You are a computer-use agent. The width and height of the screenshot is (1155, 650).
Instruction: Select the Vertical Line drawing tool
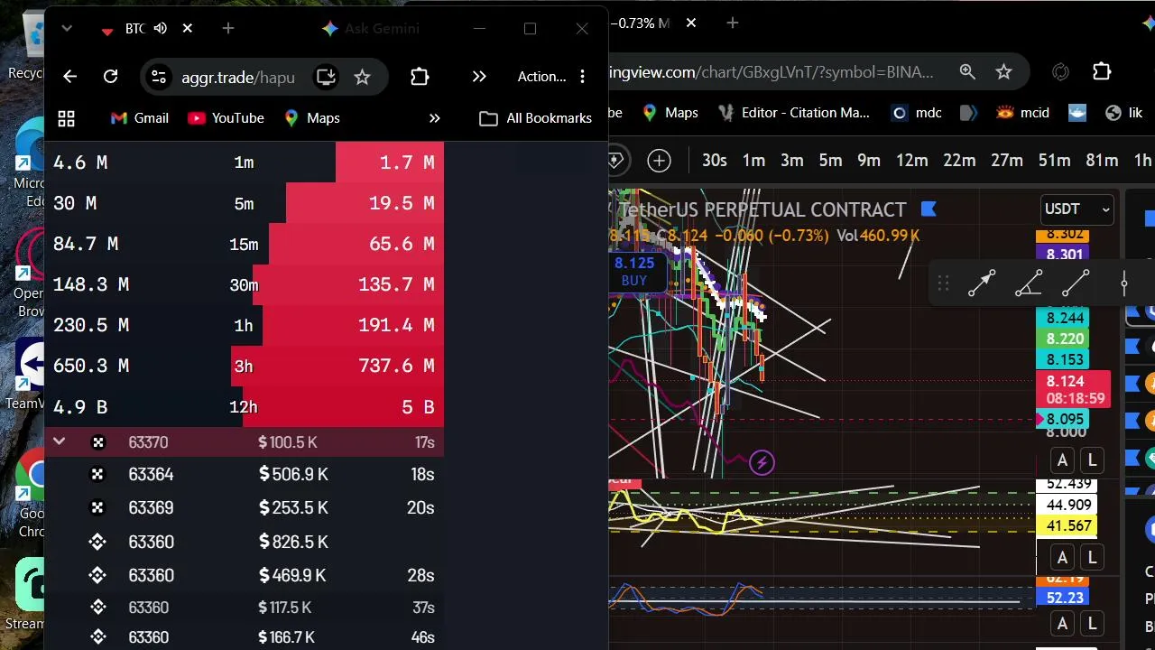point(1124,283)
